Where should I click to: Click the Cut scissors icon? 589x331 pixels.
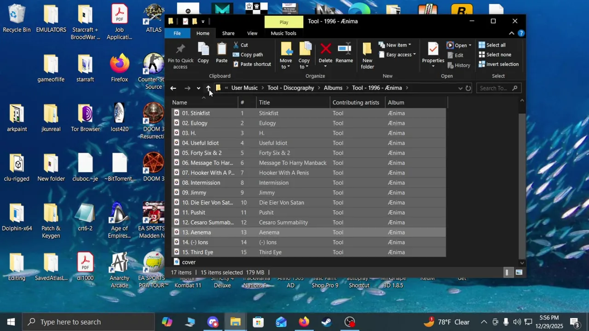(236, 45)
